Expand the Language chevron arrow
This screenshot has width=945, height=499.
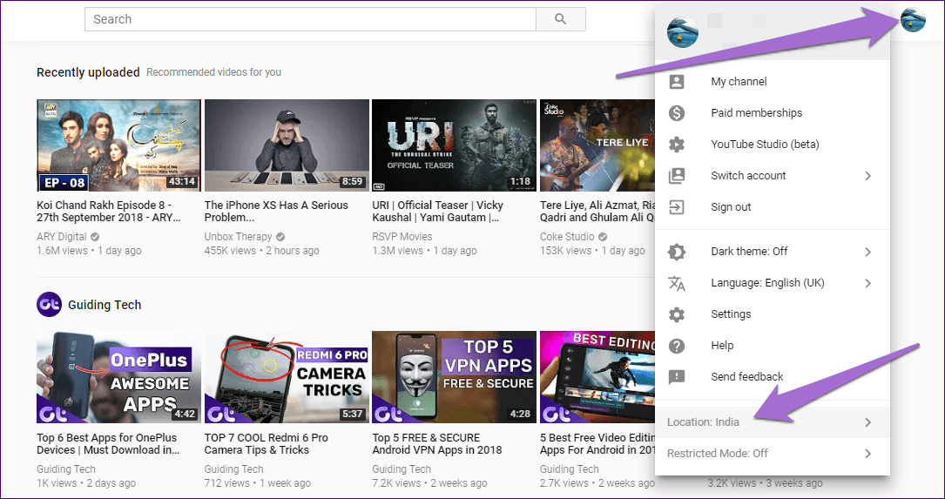tap(867, 283)
